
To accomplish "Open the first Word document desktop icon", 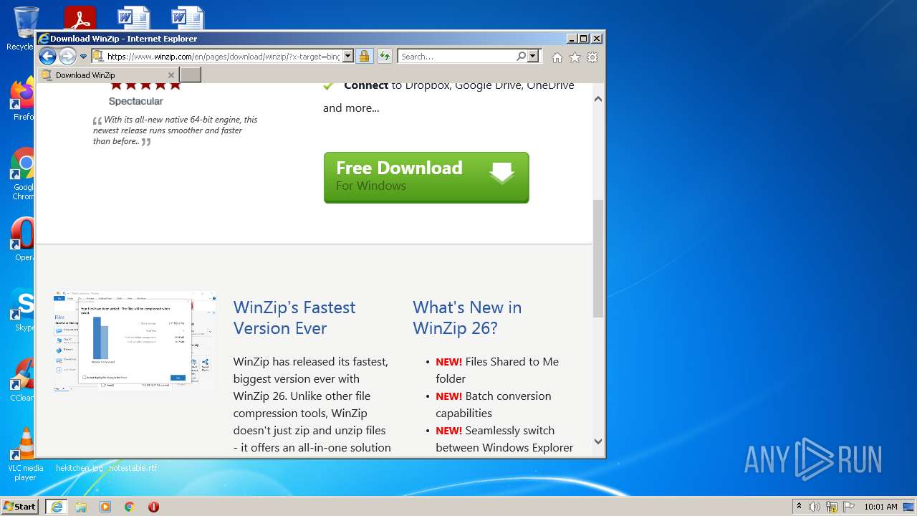I will tap(133, 19).
